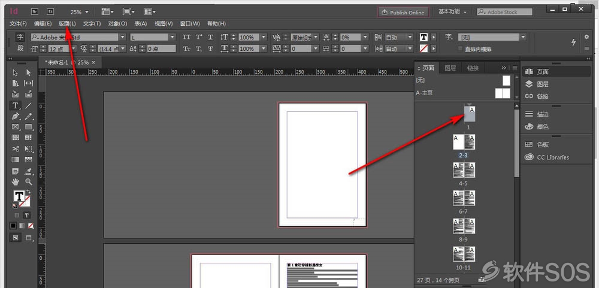Image resolution: width=599 pixels, height=288 pixels.
Task: Apply Gradient button in toolbox
Action: pyautogui.click(x=22, y=226)
